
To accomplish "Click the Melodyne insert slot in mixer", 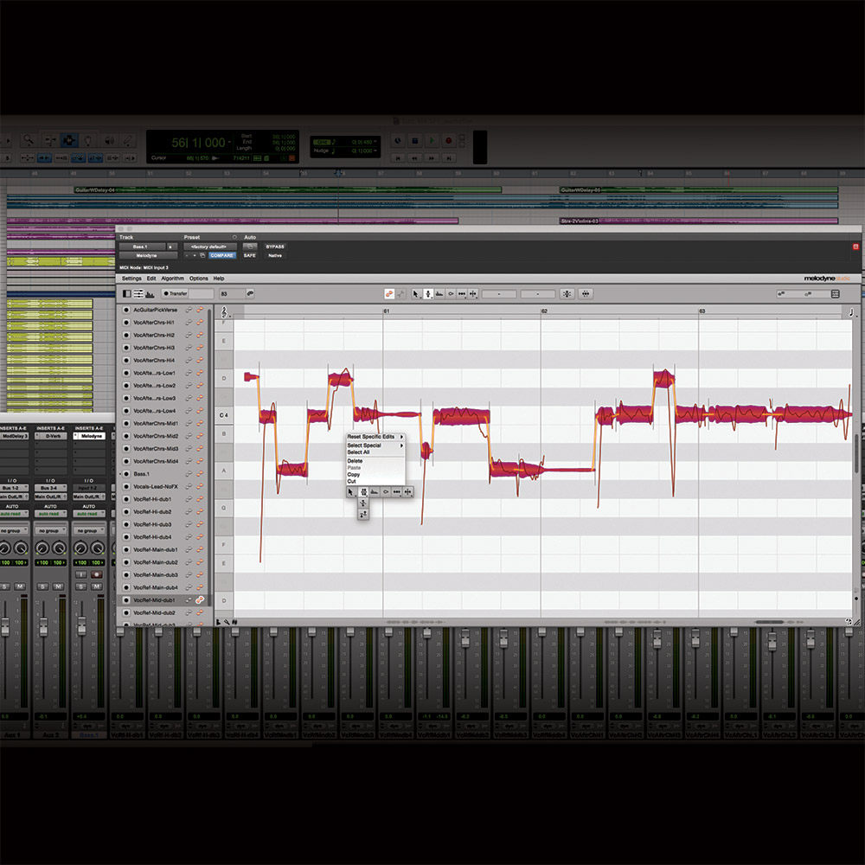I will click(89, 436).
